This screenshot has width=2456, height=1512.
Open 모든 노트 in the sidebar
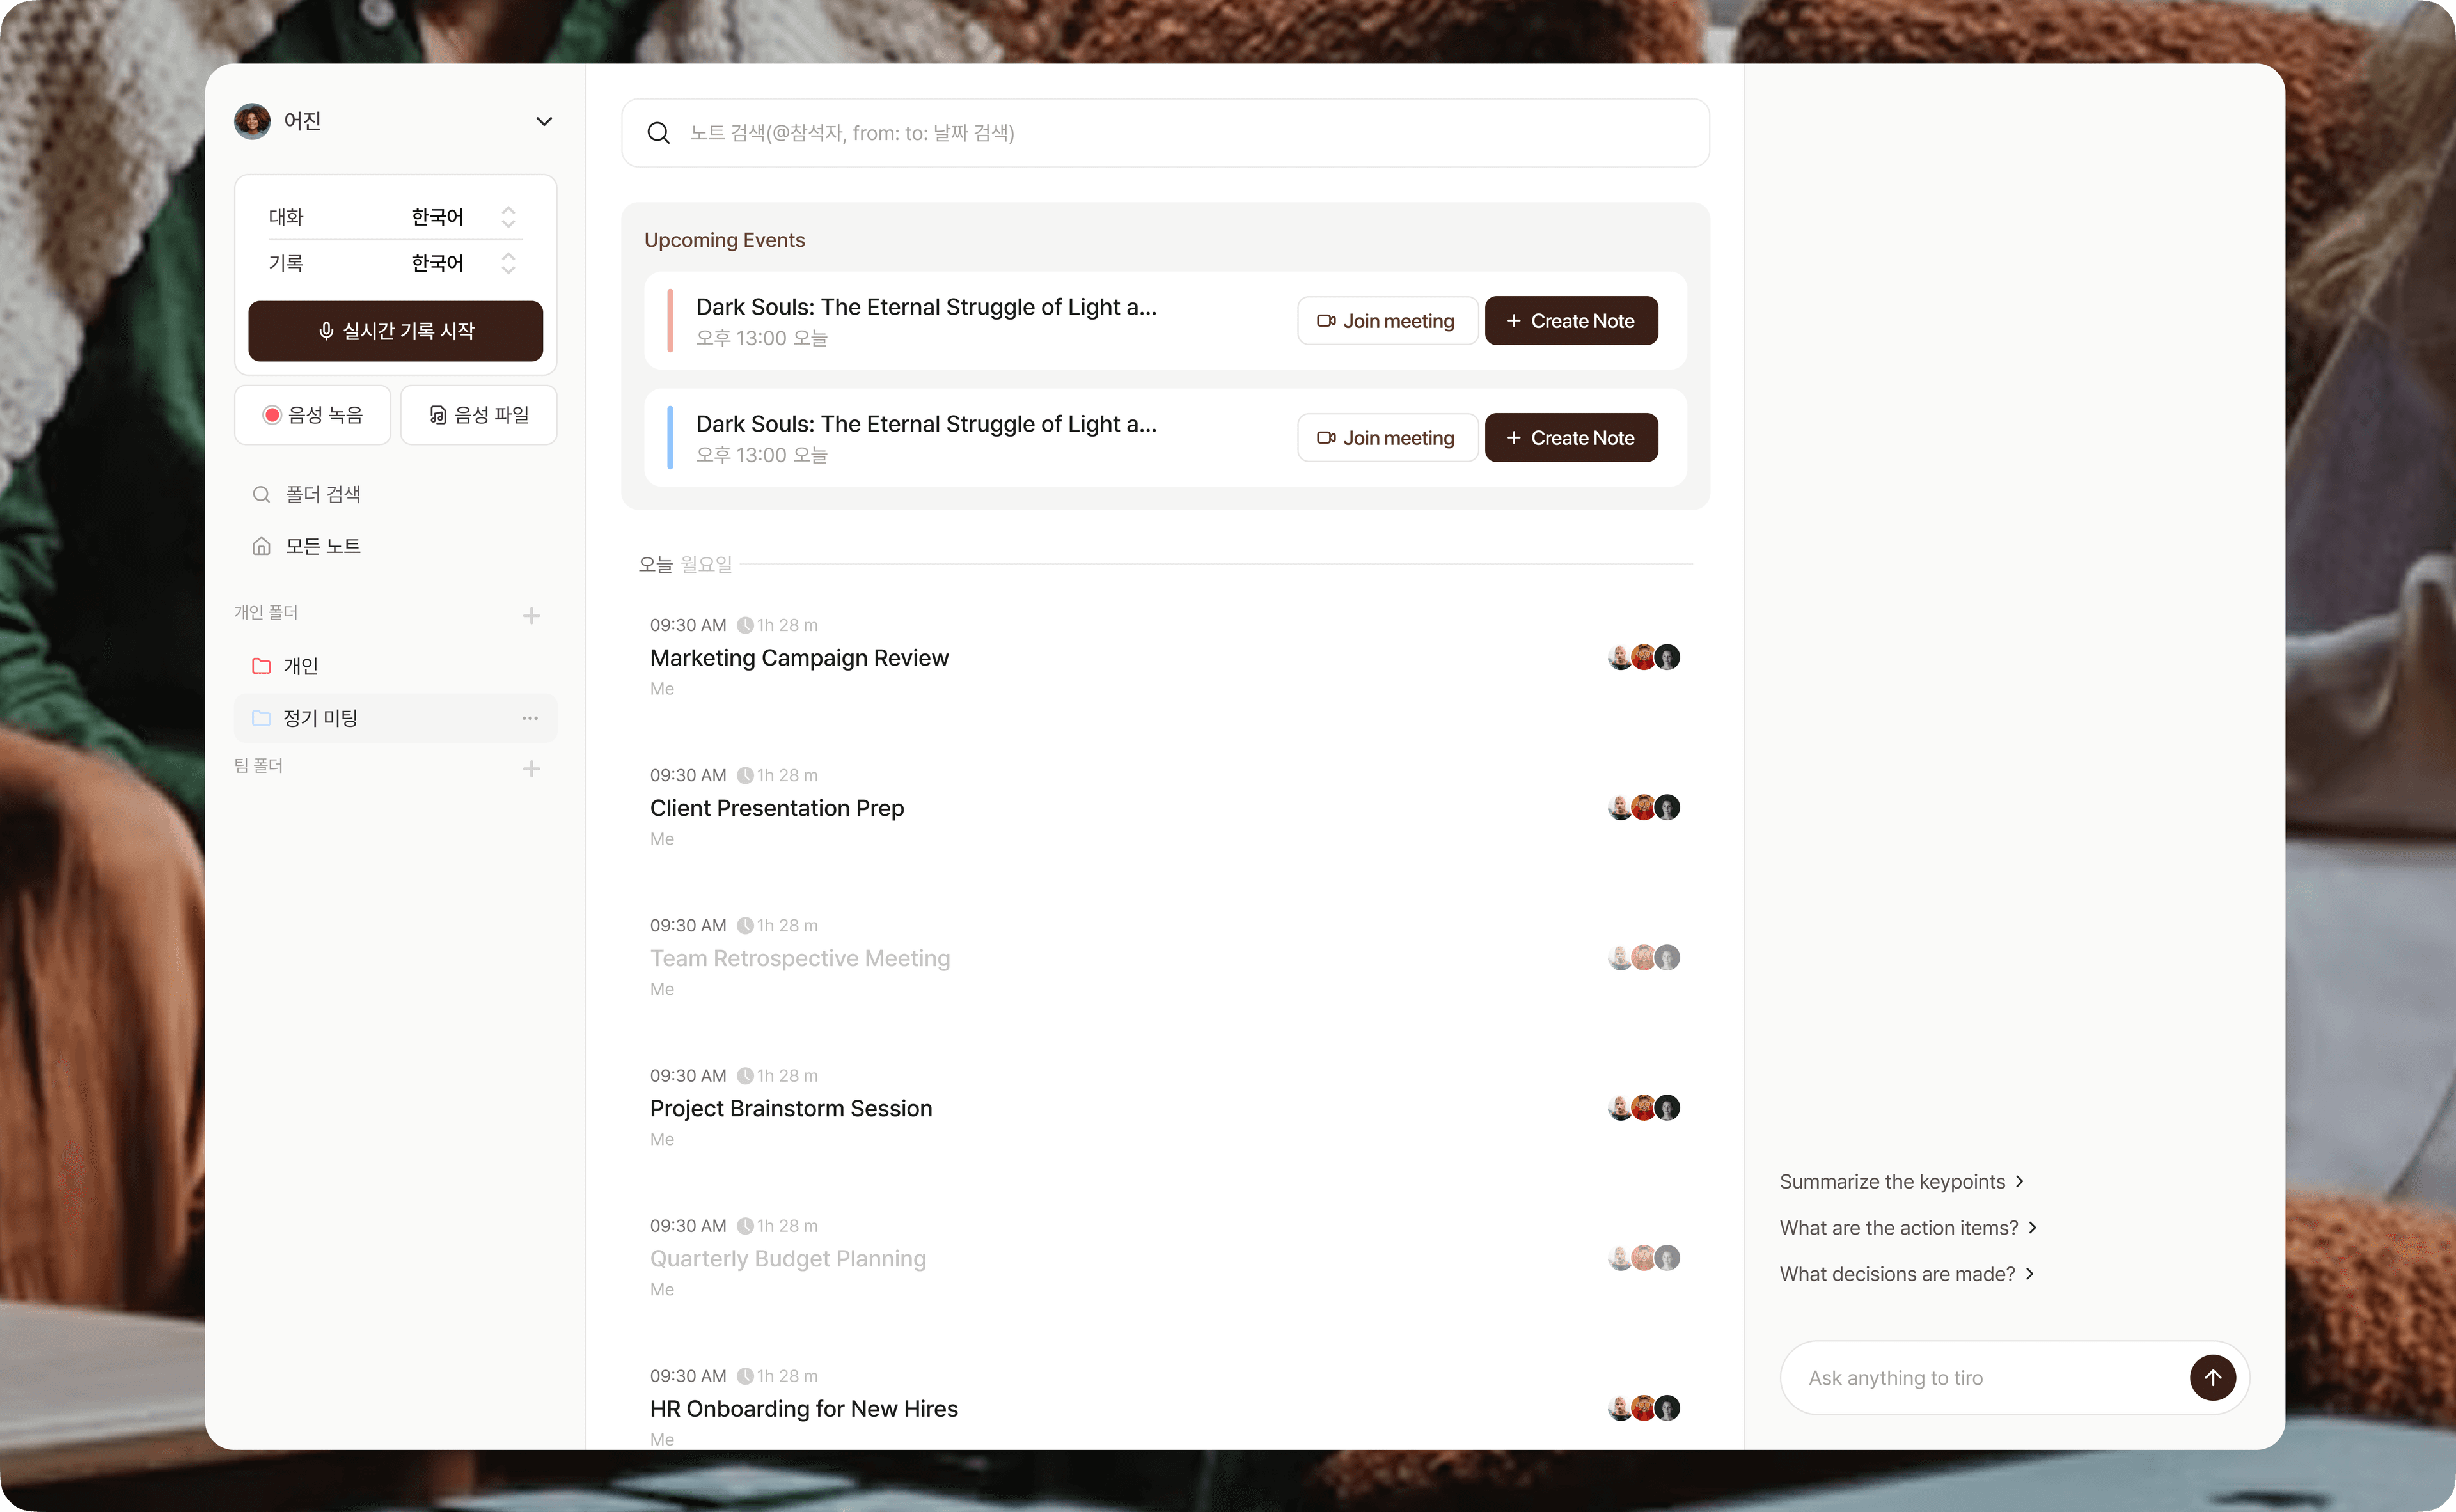[322, 546]
